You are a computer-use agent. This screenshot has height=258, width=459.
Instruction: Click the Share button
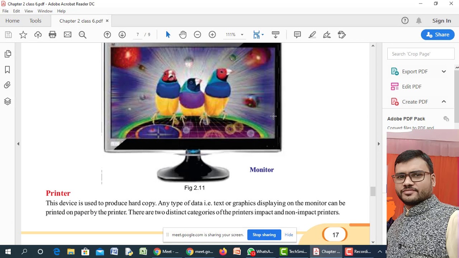coord(438,35)
